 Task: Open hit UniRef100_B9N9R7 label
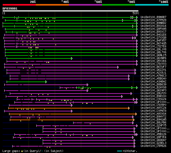153,17
